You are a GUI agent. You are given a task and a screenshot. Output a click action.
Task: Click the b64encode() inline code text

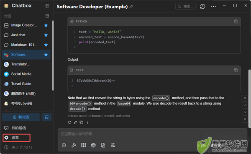coord(80,104)
